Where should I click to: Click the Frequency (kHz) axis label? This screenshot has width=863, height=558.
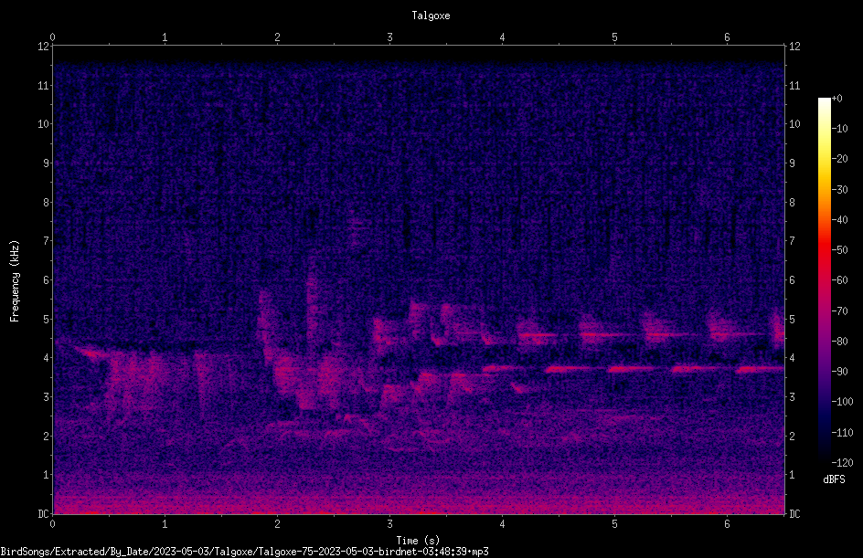tap(15, 281)
